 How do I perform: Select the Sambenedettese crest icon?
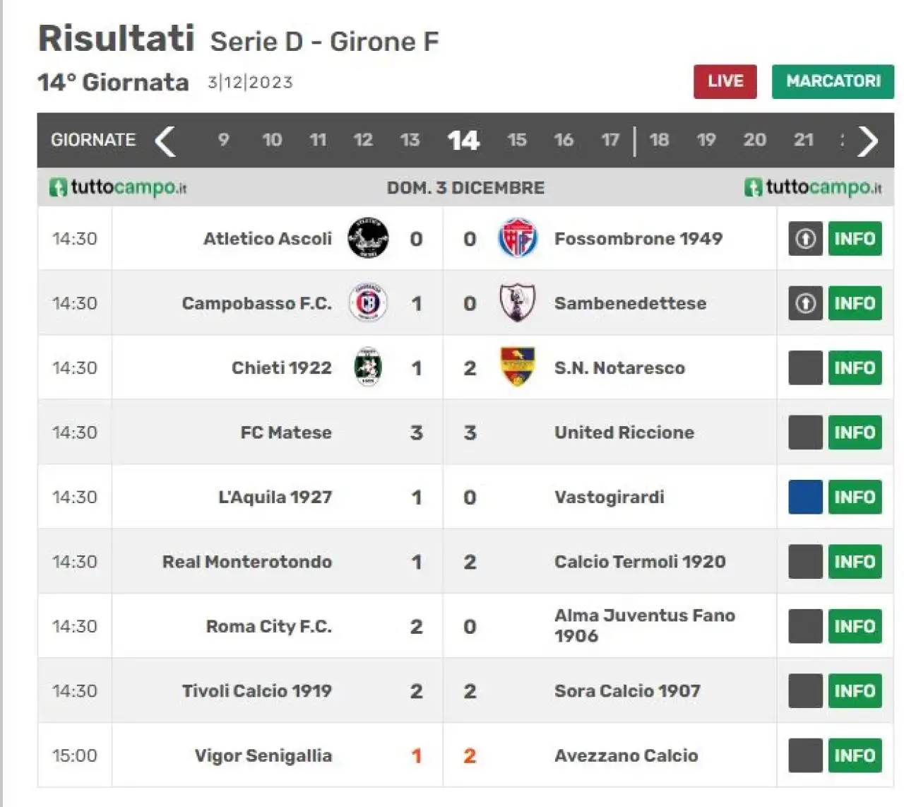click(x=517, y=303)
